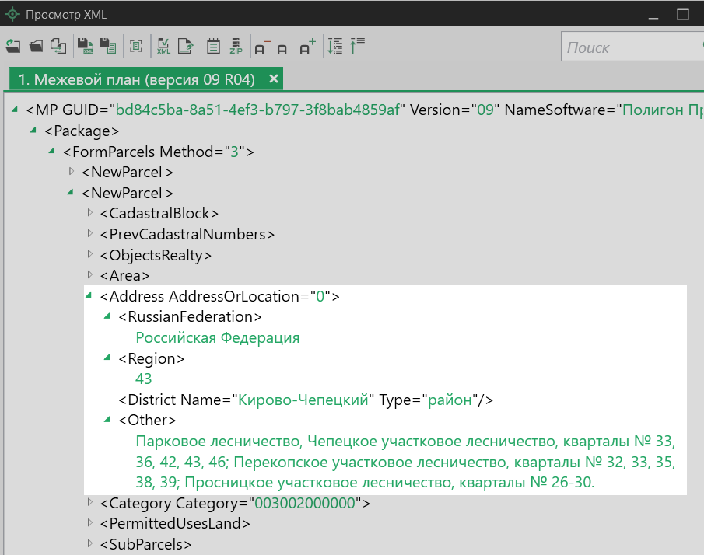
Task: Click the expand all nodes icon
Action: click(334, 47)
